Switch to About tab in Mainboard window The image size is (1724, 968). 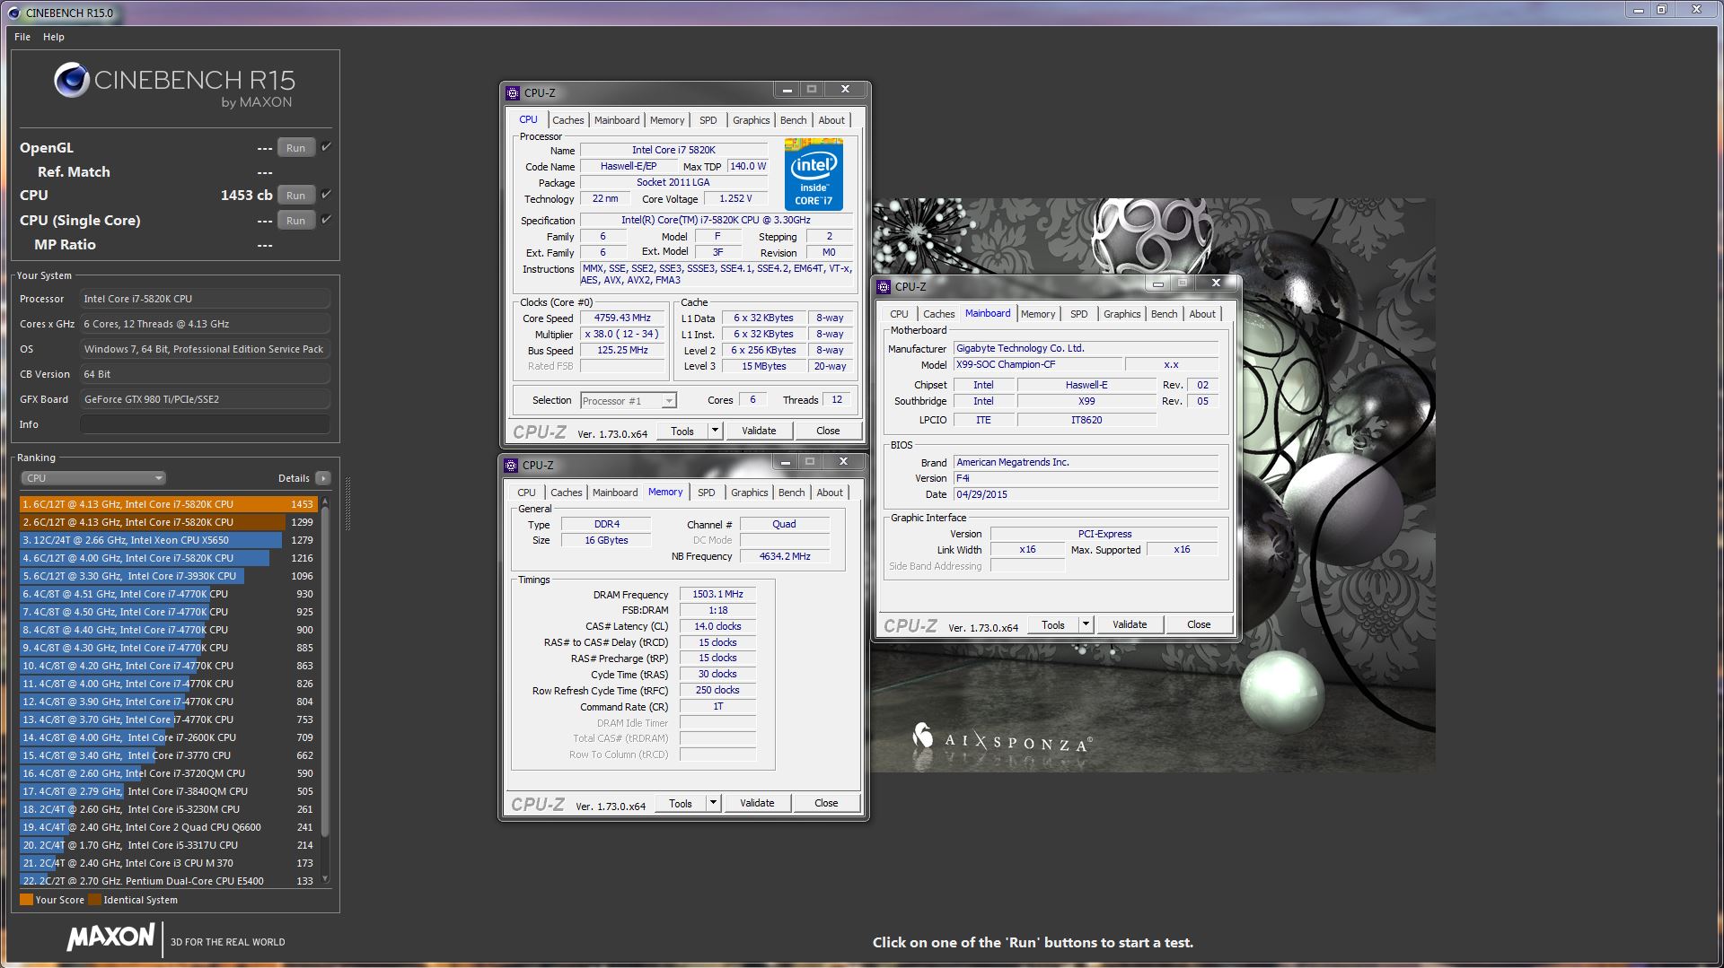(1202, 314)
